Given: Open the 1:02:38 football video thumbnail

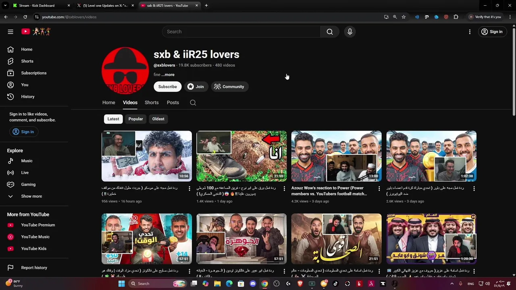Looking at the screenshot, I should click(x=431, y=156).
